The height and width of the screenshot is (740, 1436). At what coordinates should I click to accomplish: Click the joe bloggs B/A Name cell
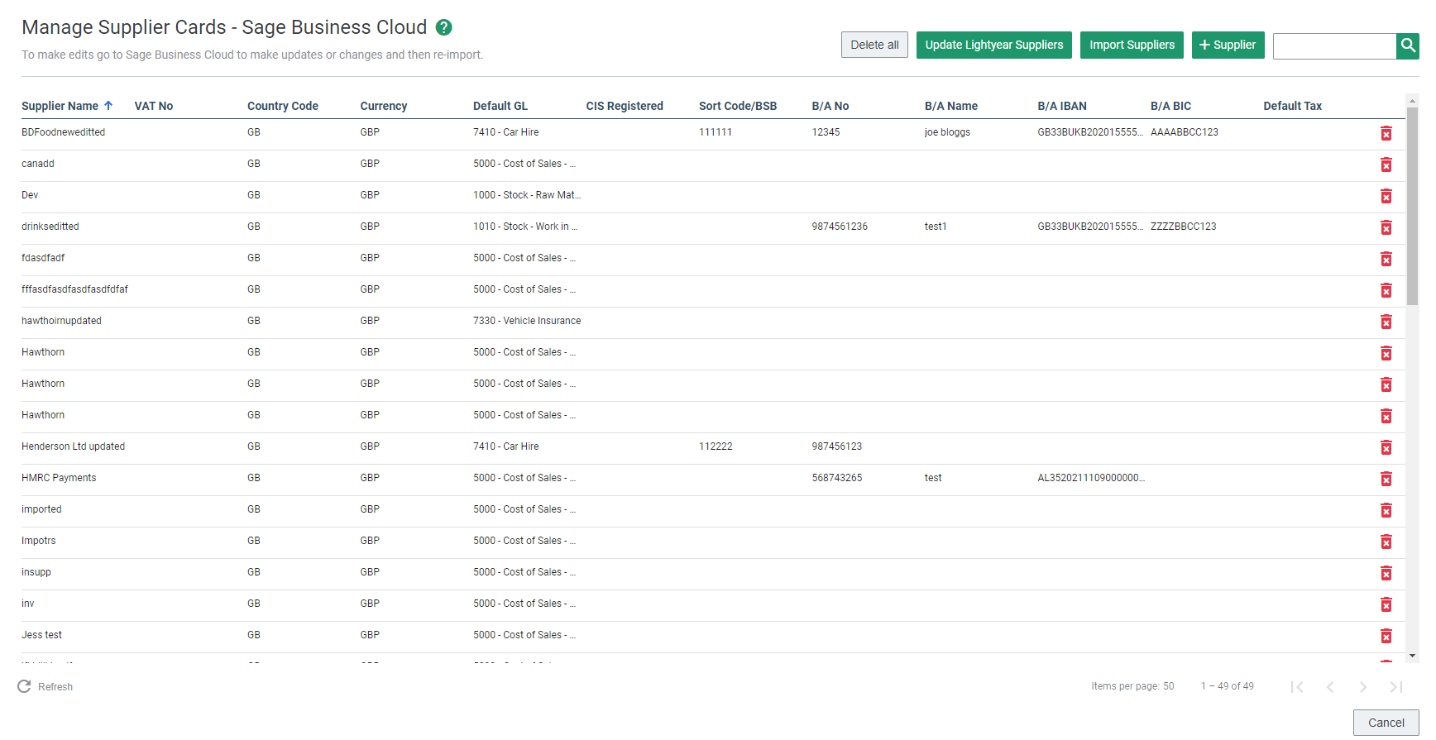click(x=948, y=132)
